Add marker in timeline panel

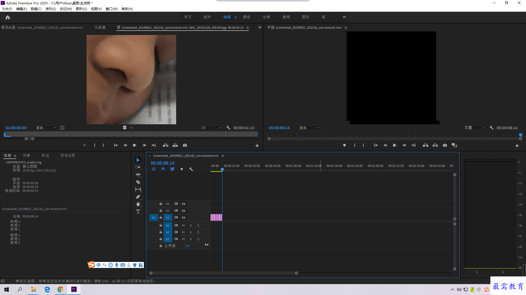pos(182,169)
